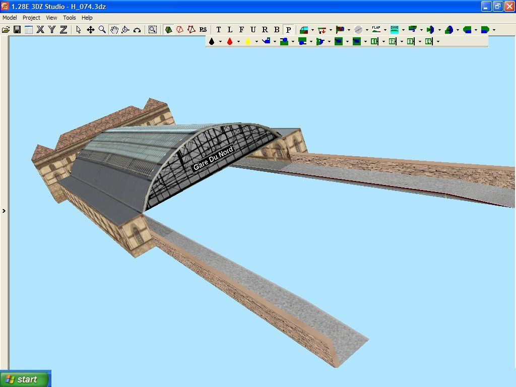Image resolution: width=516 pixels, height=387 pixels.
Task: Open the dropdown arrow beside the DIVE icon
Action: coord(403,30)
